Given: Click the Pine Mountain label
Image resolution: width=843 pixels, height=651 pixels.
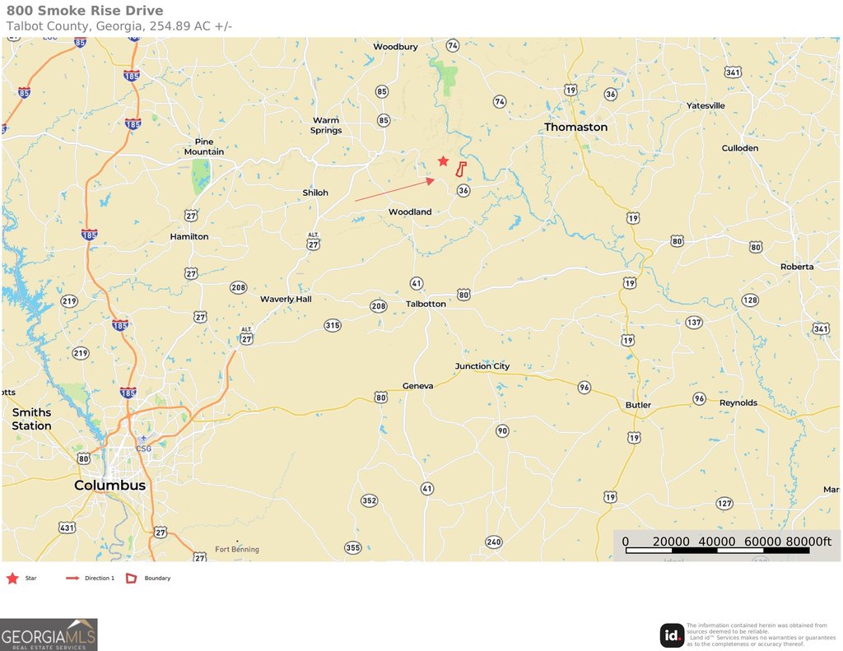Looking at the screenshot, I should pyautogui.click(x=204, y=146).
